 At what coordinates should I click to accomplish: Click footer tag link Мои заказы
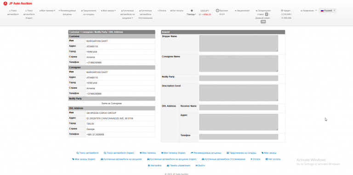pyautogui.click(x=269, y=153)
